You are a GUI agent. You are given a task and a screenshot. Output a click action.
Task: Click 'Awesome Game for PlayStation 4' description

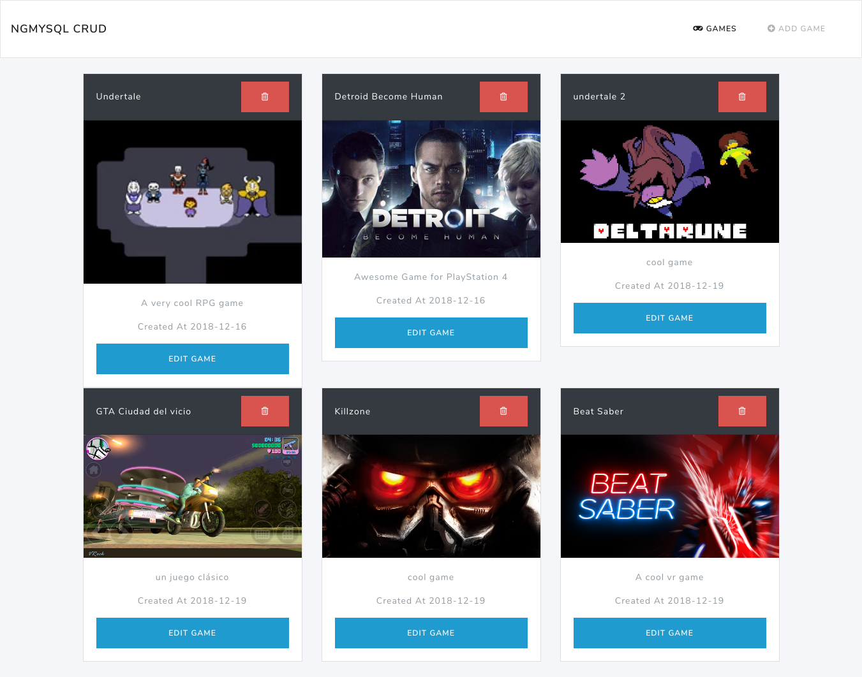coord(431,277)
